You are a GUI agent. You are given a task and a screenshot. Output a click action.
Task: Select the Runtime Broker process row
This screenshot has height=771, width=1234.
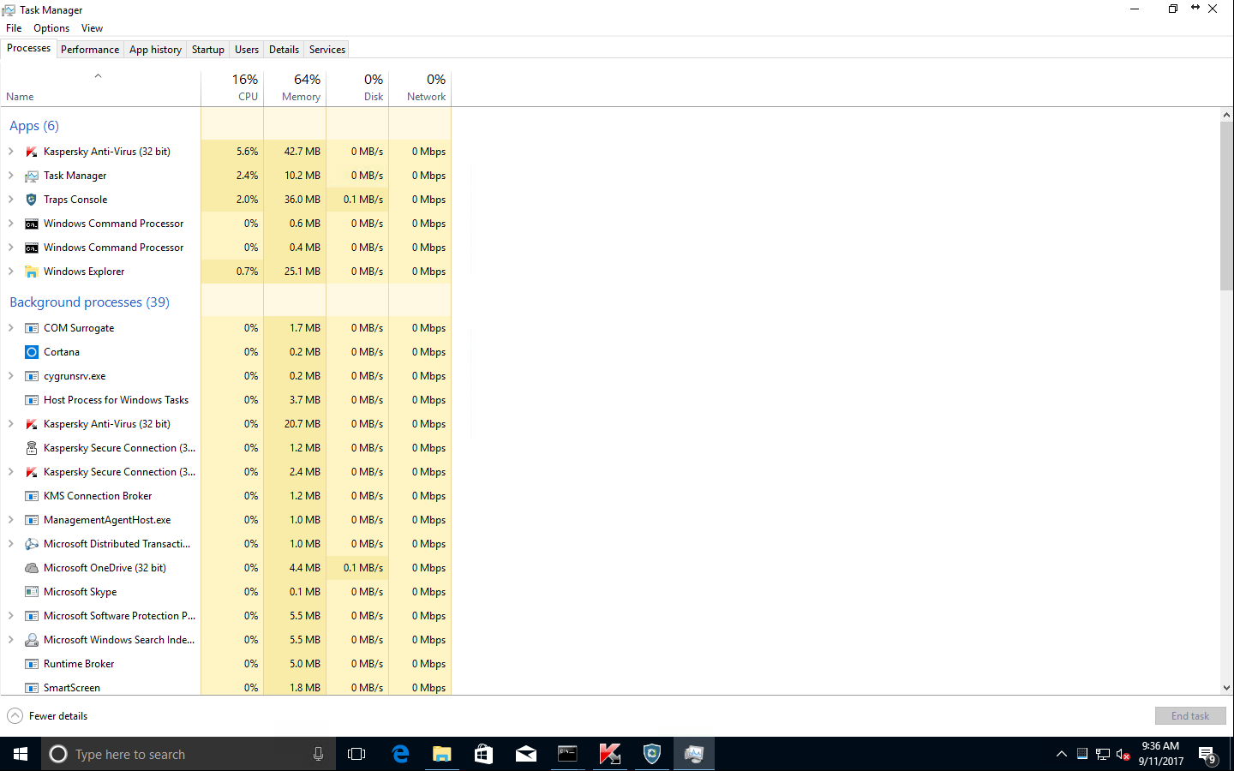coord(225,664)
